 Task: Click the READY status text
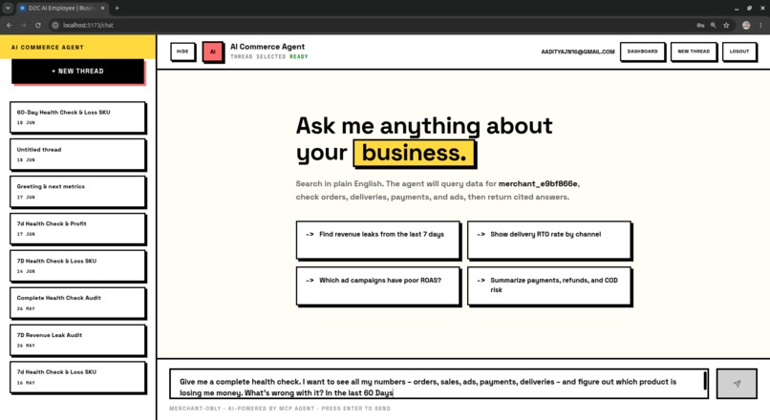(x=299, y=57)
